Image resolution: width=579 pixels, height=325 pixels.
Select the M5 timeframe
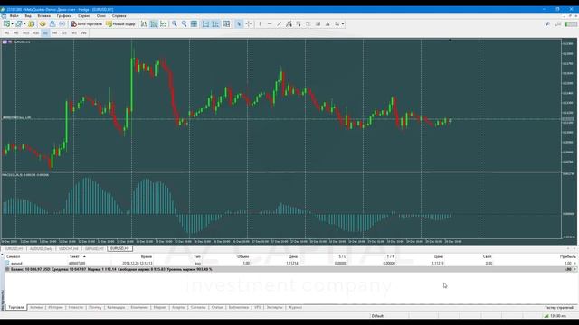click(16, 33)
